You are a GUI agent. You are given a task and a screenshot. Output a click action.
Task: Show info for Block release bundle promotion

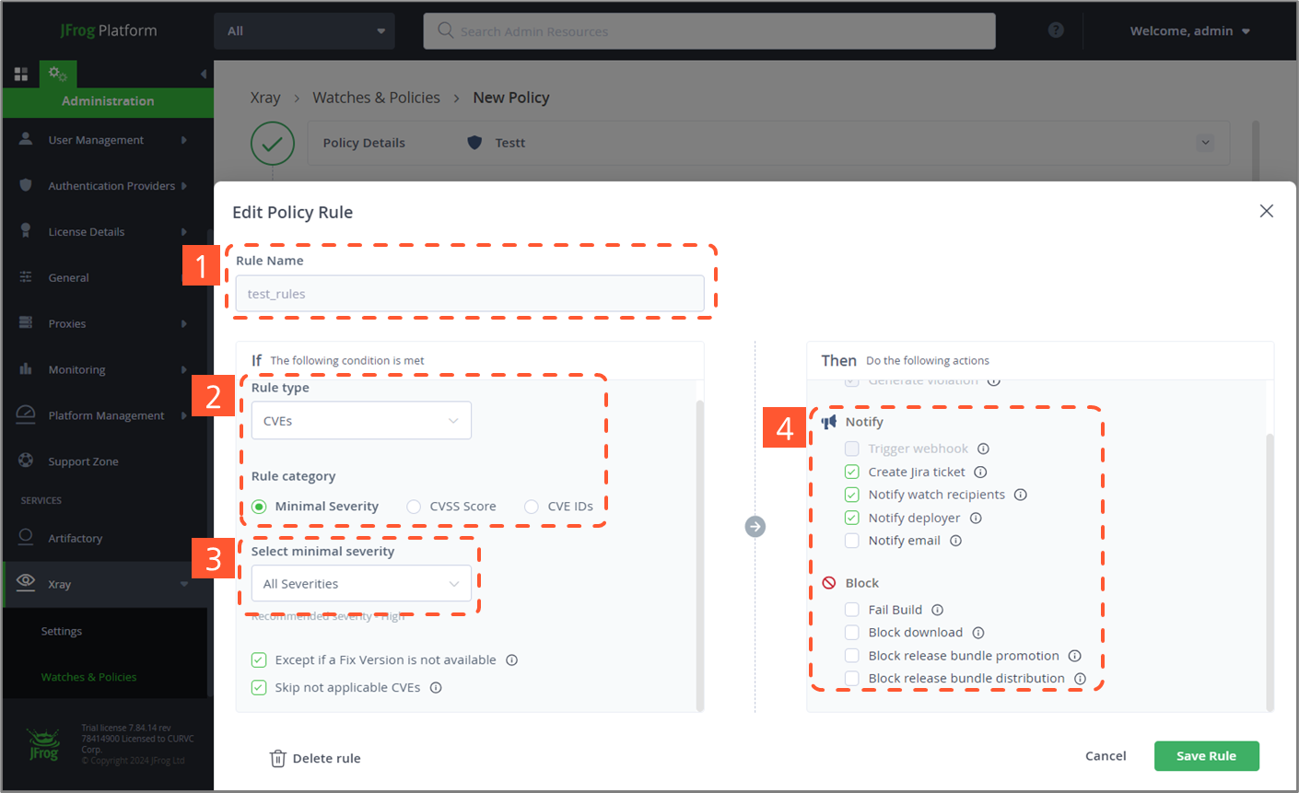pos(1074,656)
